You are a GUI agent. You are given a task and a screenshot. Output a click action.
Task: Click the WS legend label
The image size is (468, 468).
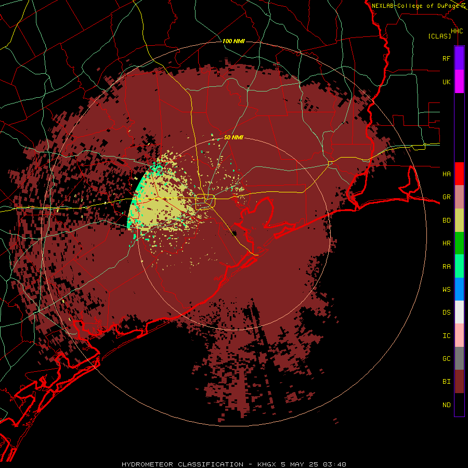[x=446, y=289]
